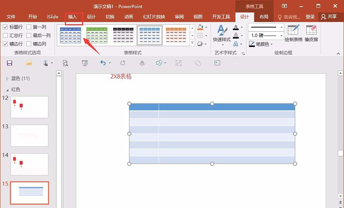Image resolution: width=344 pixels, height=208 pixels.
Task: Enable the 镶边列 banded columns checkbox
Action: point(29,44)
